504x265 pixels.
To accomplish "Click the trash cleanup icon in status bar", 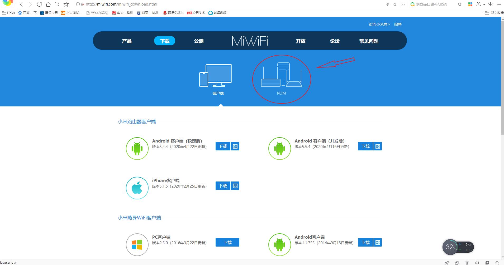I will (467, 263).
